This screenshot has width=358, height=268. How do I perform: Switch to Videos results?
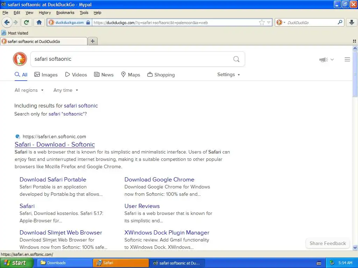[76, 75]
